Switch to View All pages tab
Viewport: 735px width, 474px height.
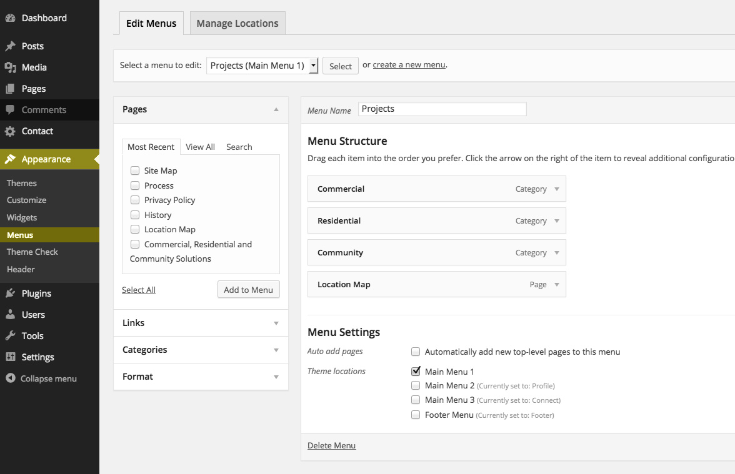pos(200,147)
